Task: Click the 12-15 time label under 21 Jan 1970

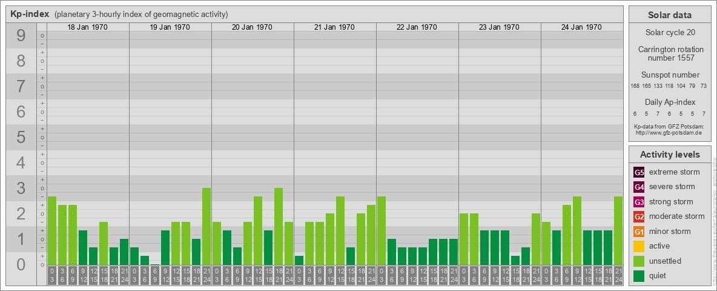Action: (x=340, y=275)
